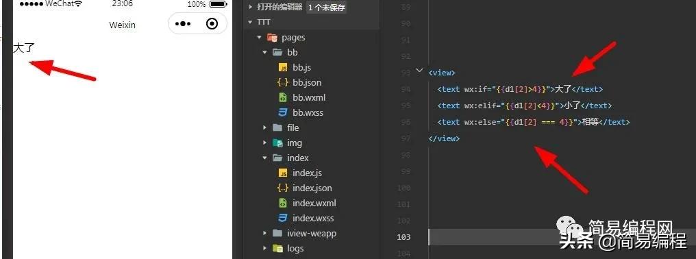
Task: Collapse the index folder arrow
Action: click(x=264, y=158)
